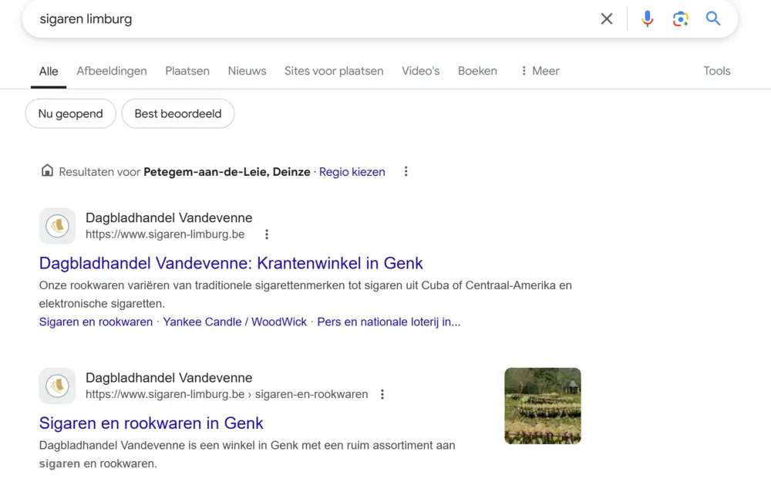Filter by Nu geopend chip

point(70,113)
